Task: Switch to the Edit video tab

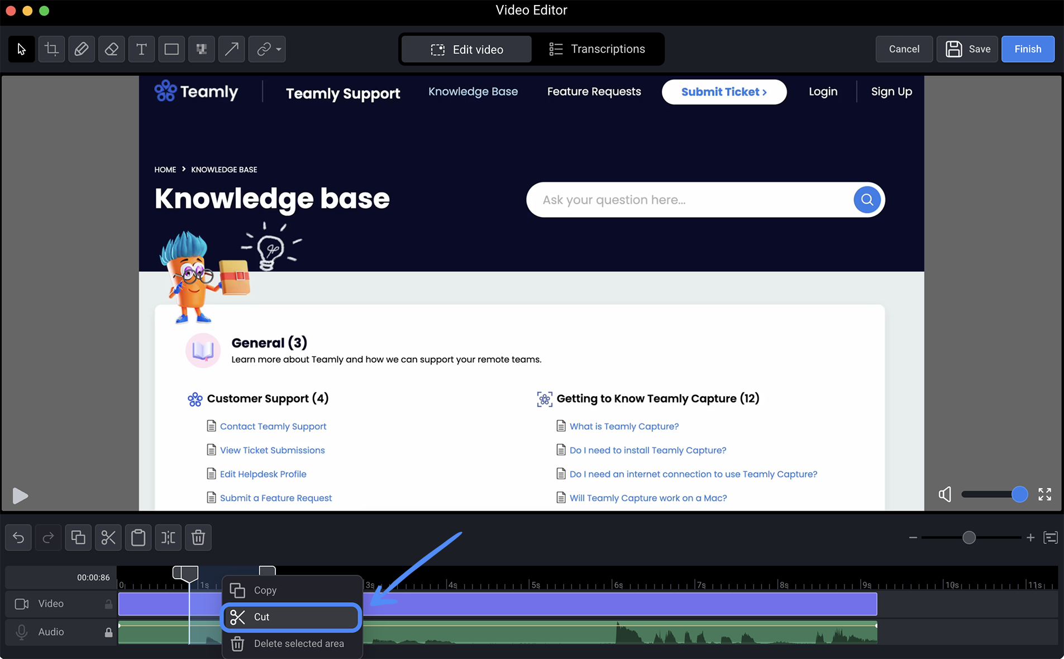Action: (x=467, y=50)
